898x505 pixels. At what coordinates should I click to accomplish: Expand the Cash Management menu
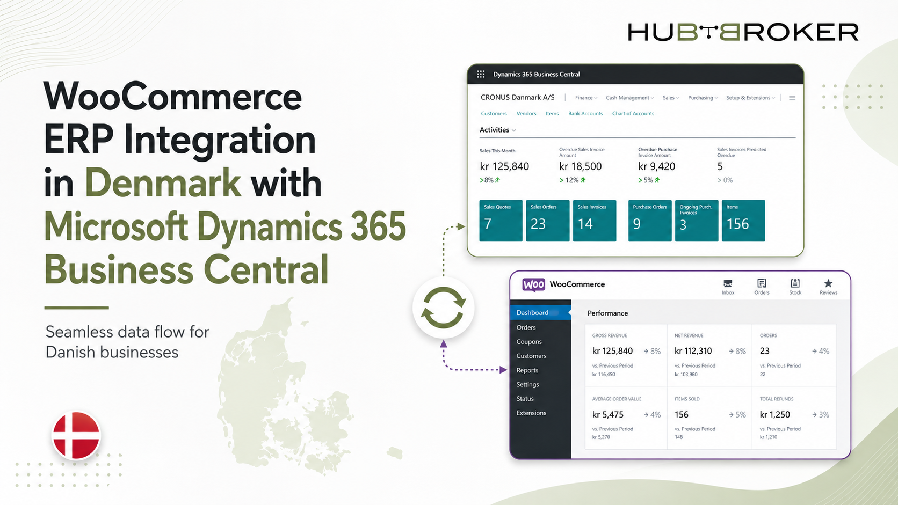(x=630, y=98)
